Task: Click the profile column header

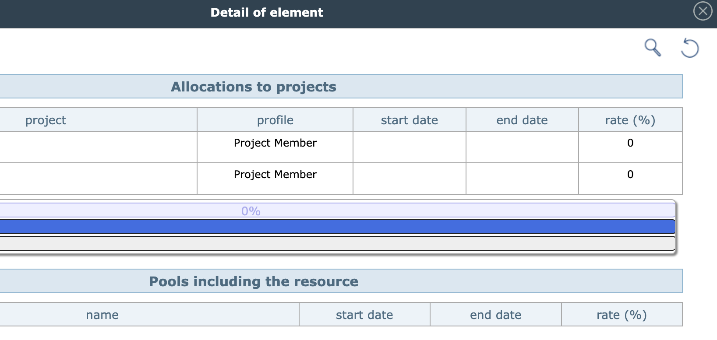Action: (x=275, y=120)
